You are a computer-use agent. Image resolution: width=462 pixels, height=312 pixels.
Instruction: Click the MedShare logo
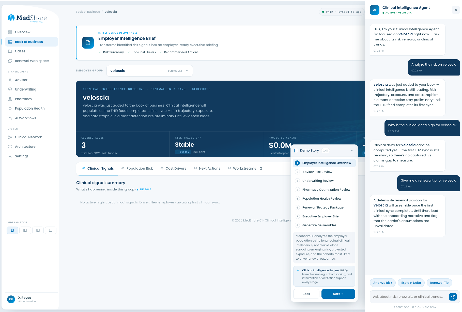27,18
